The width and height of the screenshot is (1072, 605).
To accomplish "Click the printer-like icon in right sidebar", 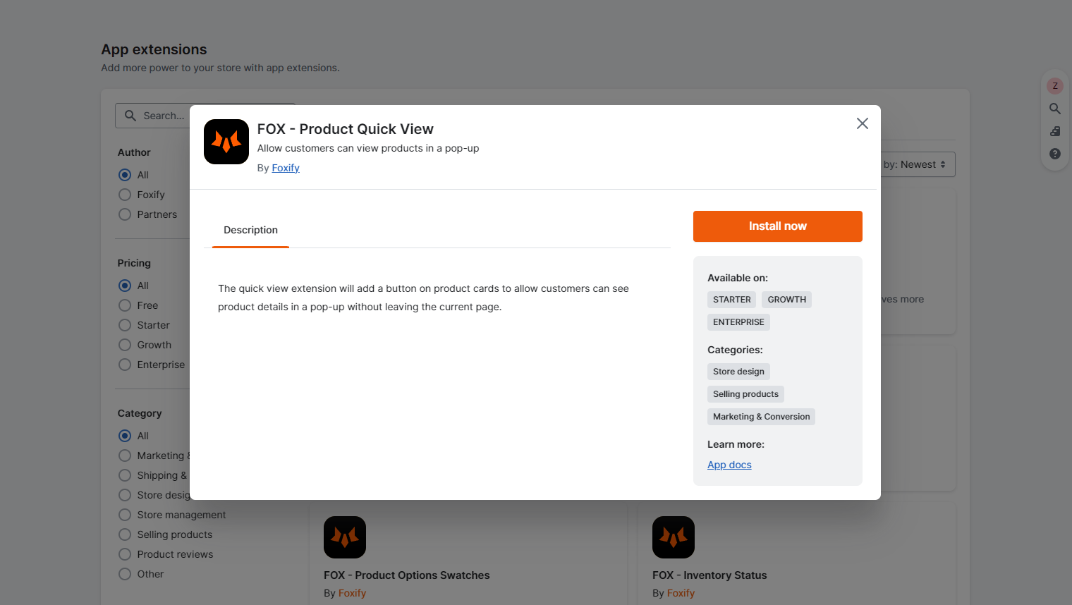I will [1055, 131].
